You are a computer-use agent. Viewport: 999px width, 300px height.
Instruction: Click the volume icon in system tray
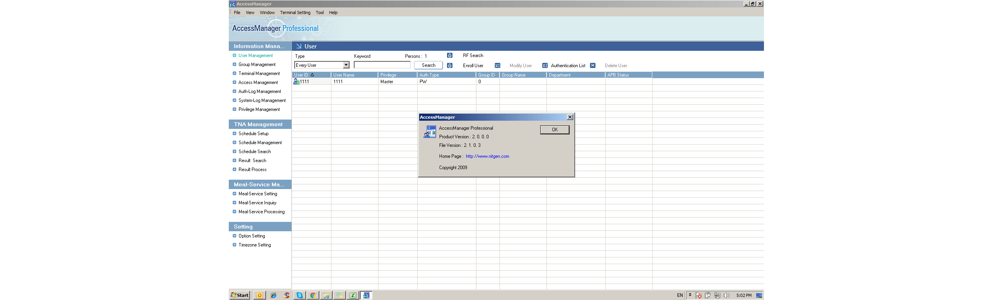pos(726,295)
